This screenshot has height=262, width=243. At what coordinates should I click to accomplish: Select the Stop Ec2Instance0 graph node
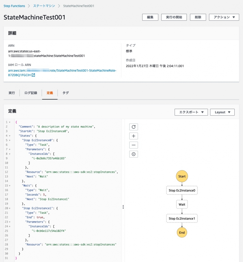click(x=182, y=190)
